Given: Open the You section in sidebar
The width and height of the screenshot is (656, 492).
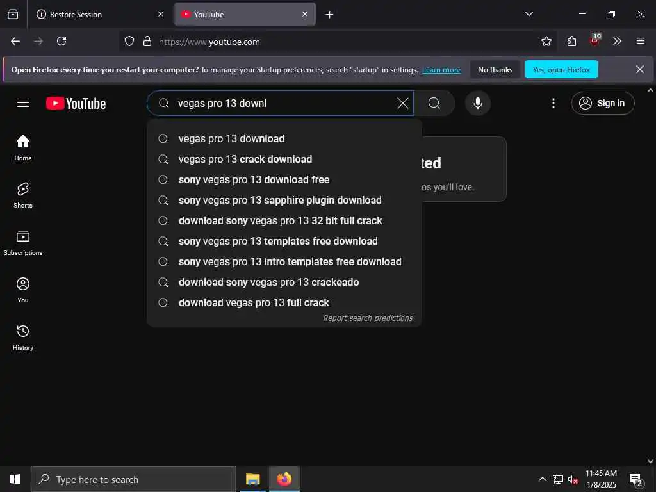Looking at the screenshot, I should point(23,290).
